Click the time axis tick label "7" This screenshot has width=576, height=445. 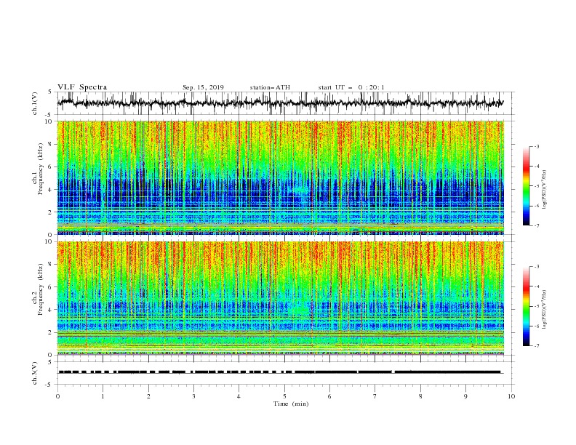(x=375, y=396)
